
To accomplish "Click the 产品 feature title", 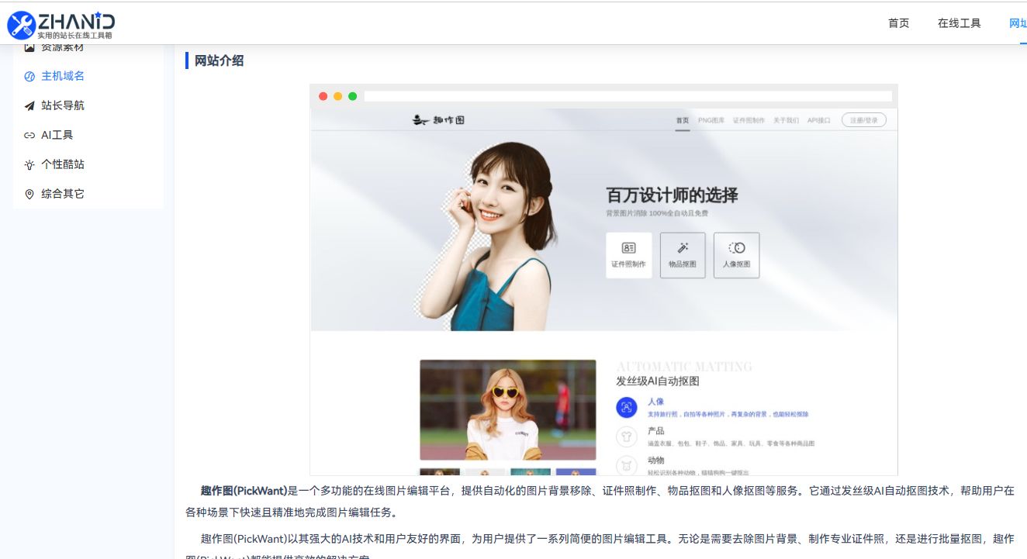I will [x=656, y=431].
